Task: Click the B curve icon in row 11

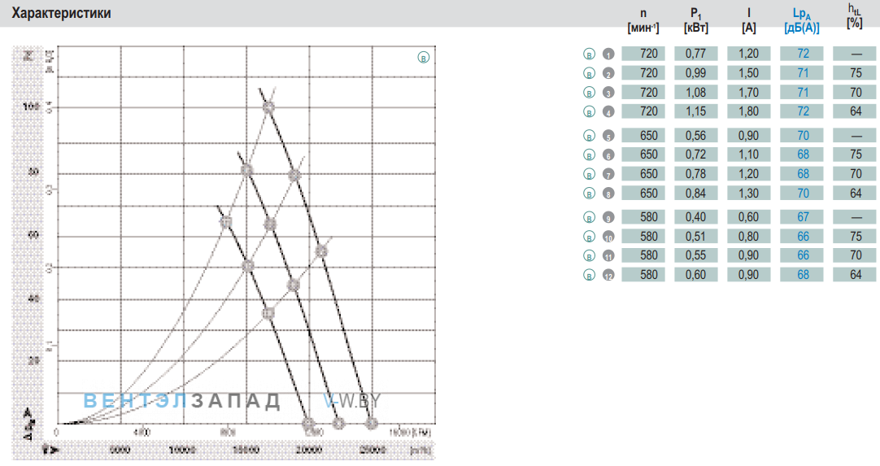Action: 589,256
